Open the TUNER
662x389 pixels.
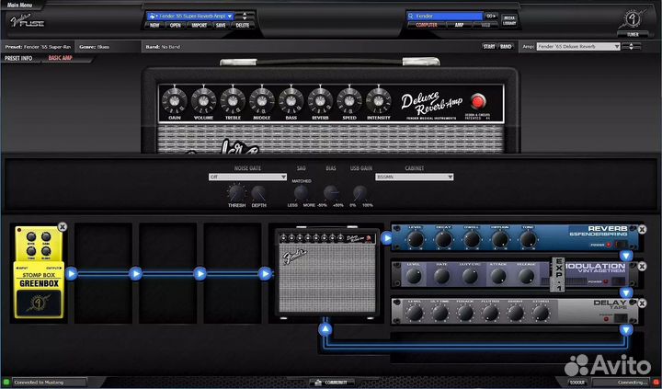(x=633, y=34)
